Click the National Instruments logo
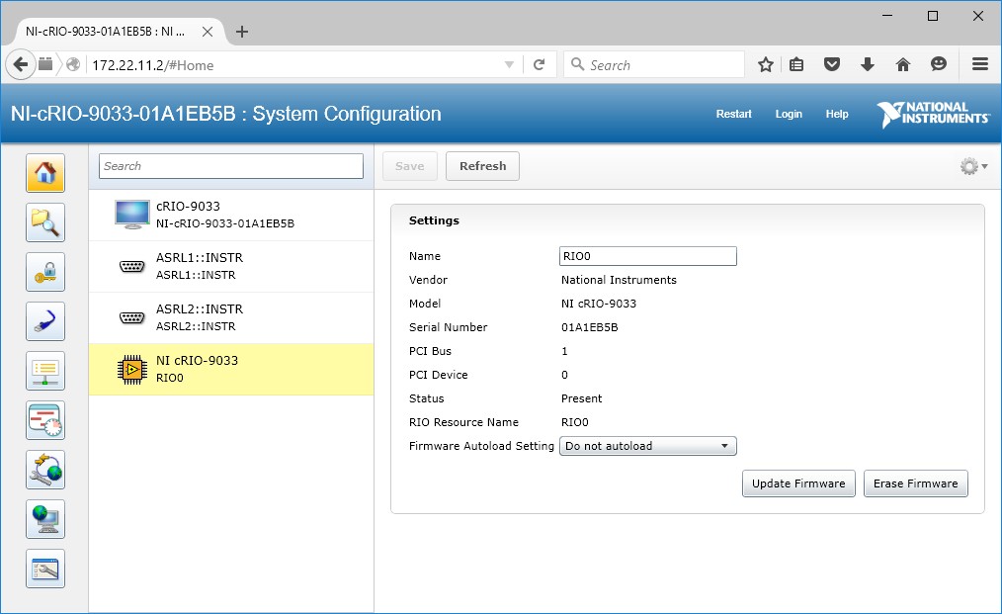 tap(933, 114)
